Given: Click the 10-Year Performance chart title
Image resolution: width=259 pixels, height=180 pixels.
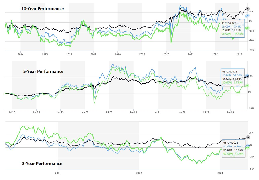Looking at the screenshot, I should click(x=43, y=8).
